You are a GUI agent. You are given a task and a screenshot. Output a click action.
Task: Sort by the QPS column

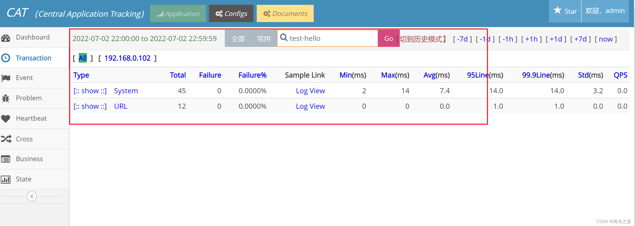point(620,75)
